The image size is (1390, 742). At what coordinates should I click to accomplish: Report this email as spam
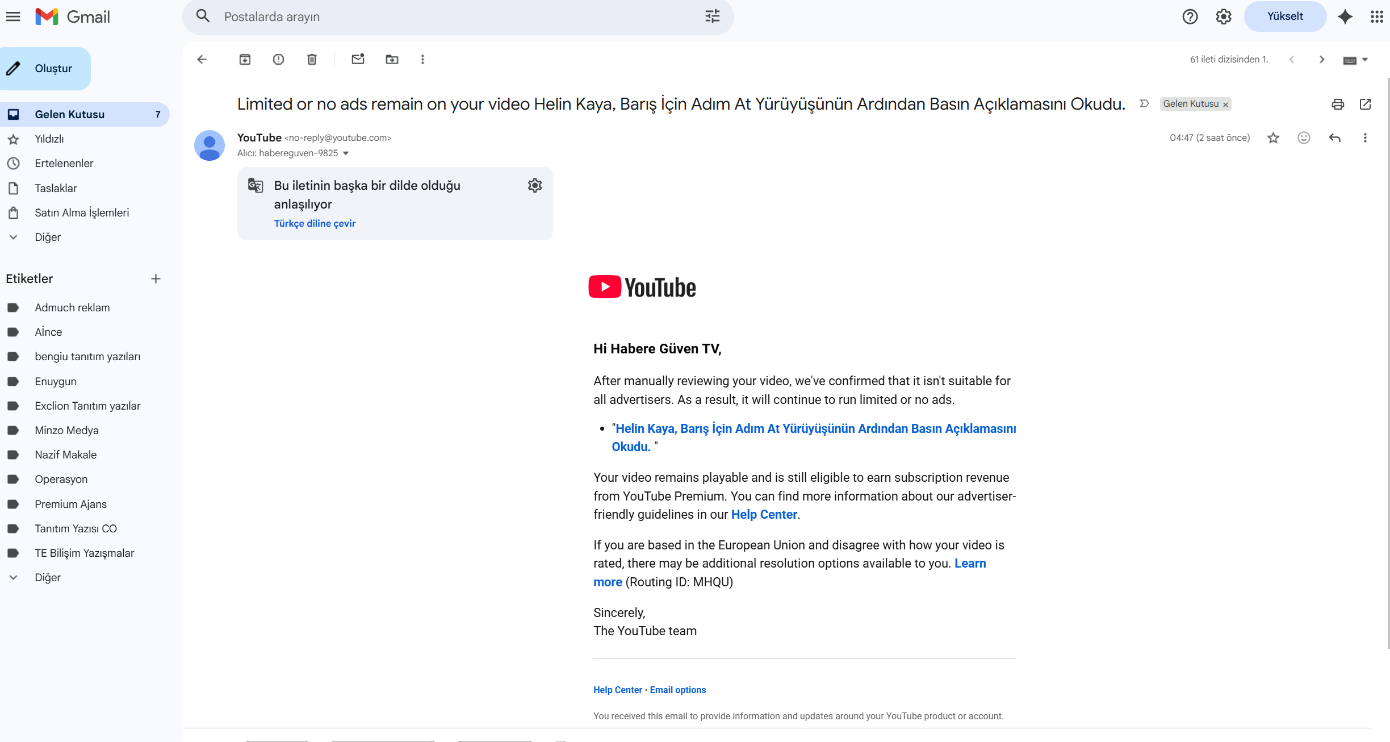coord(278,59)
